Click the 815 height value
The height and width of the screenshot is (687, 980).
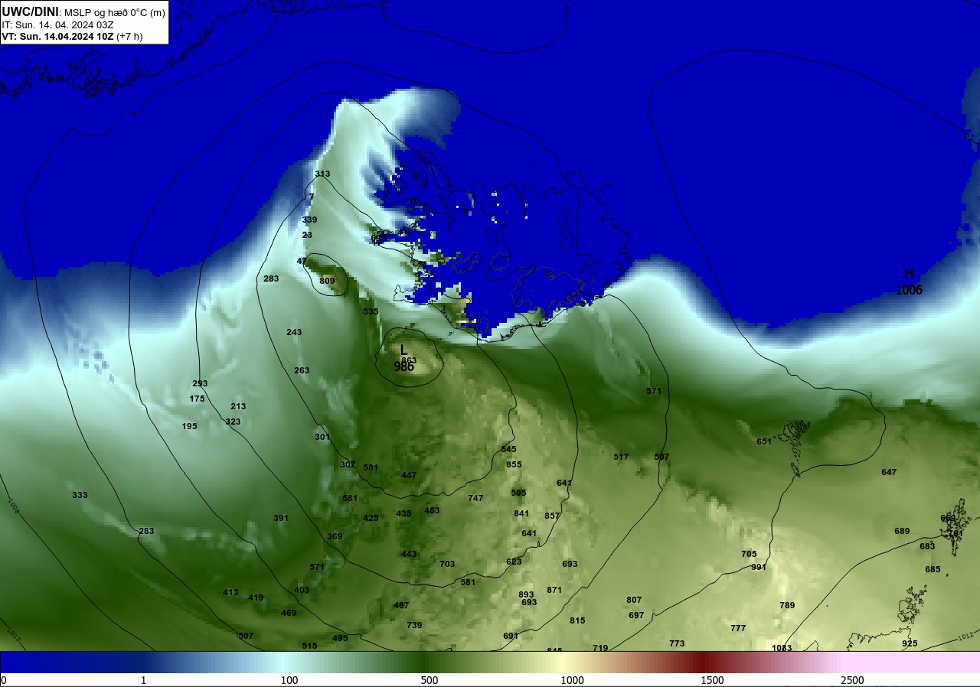tap(577, 620)
